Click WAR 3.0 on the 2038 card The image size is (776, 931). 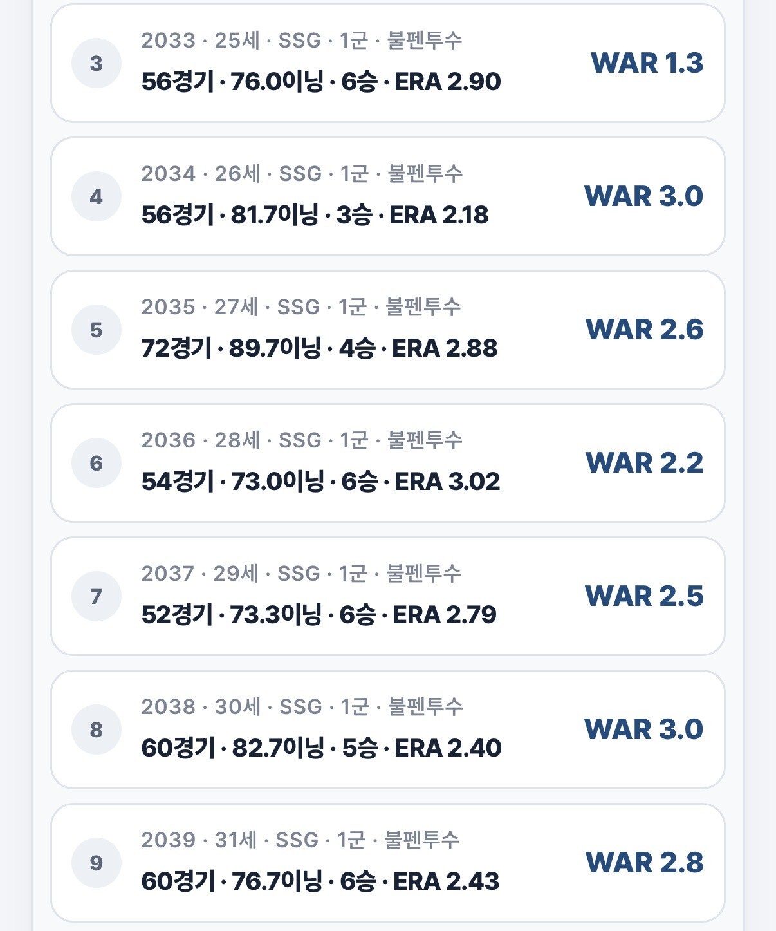[x=643, y=729]
